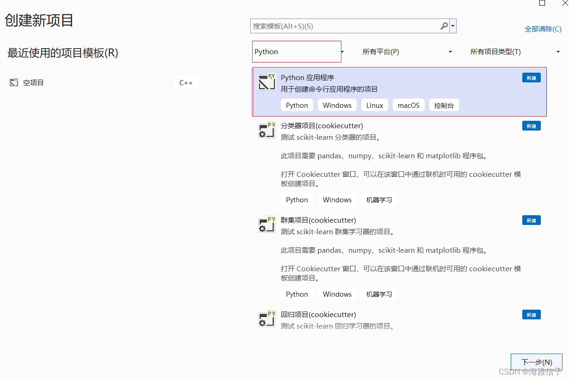Image resolution: width=569 pixels, height=380 pixels.
Task: Click the 下一步(N) button
Action: (537, 362)
